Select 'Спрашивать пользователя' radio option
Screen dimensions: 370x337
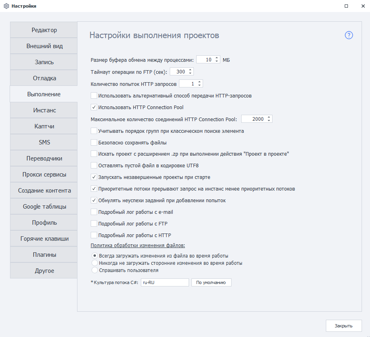(x=95, y=270)
